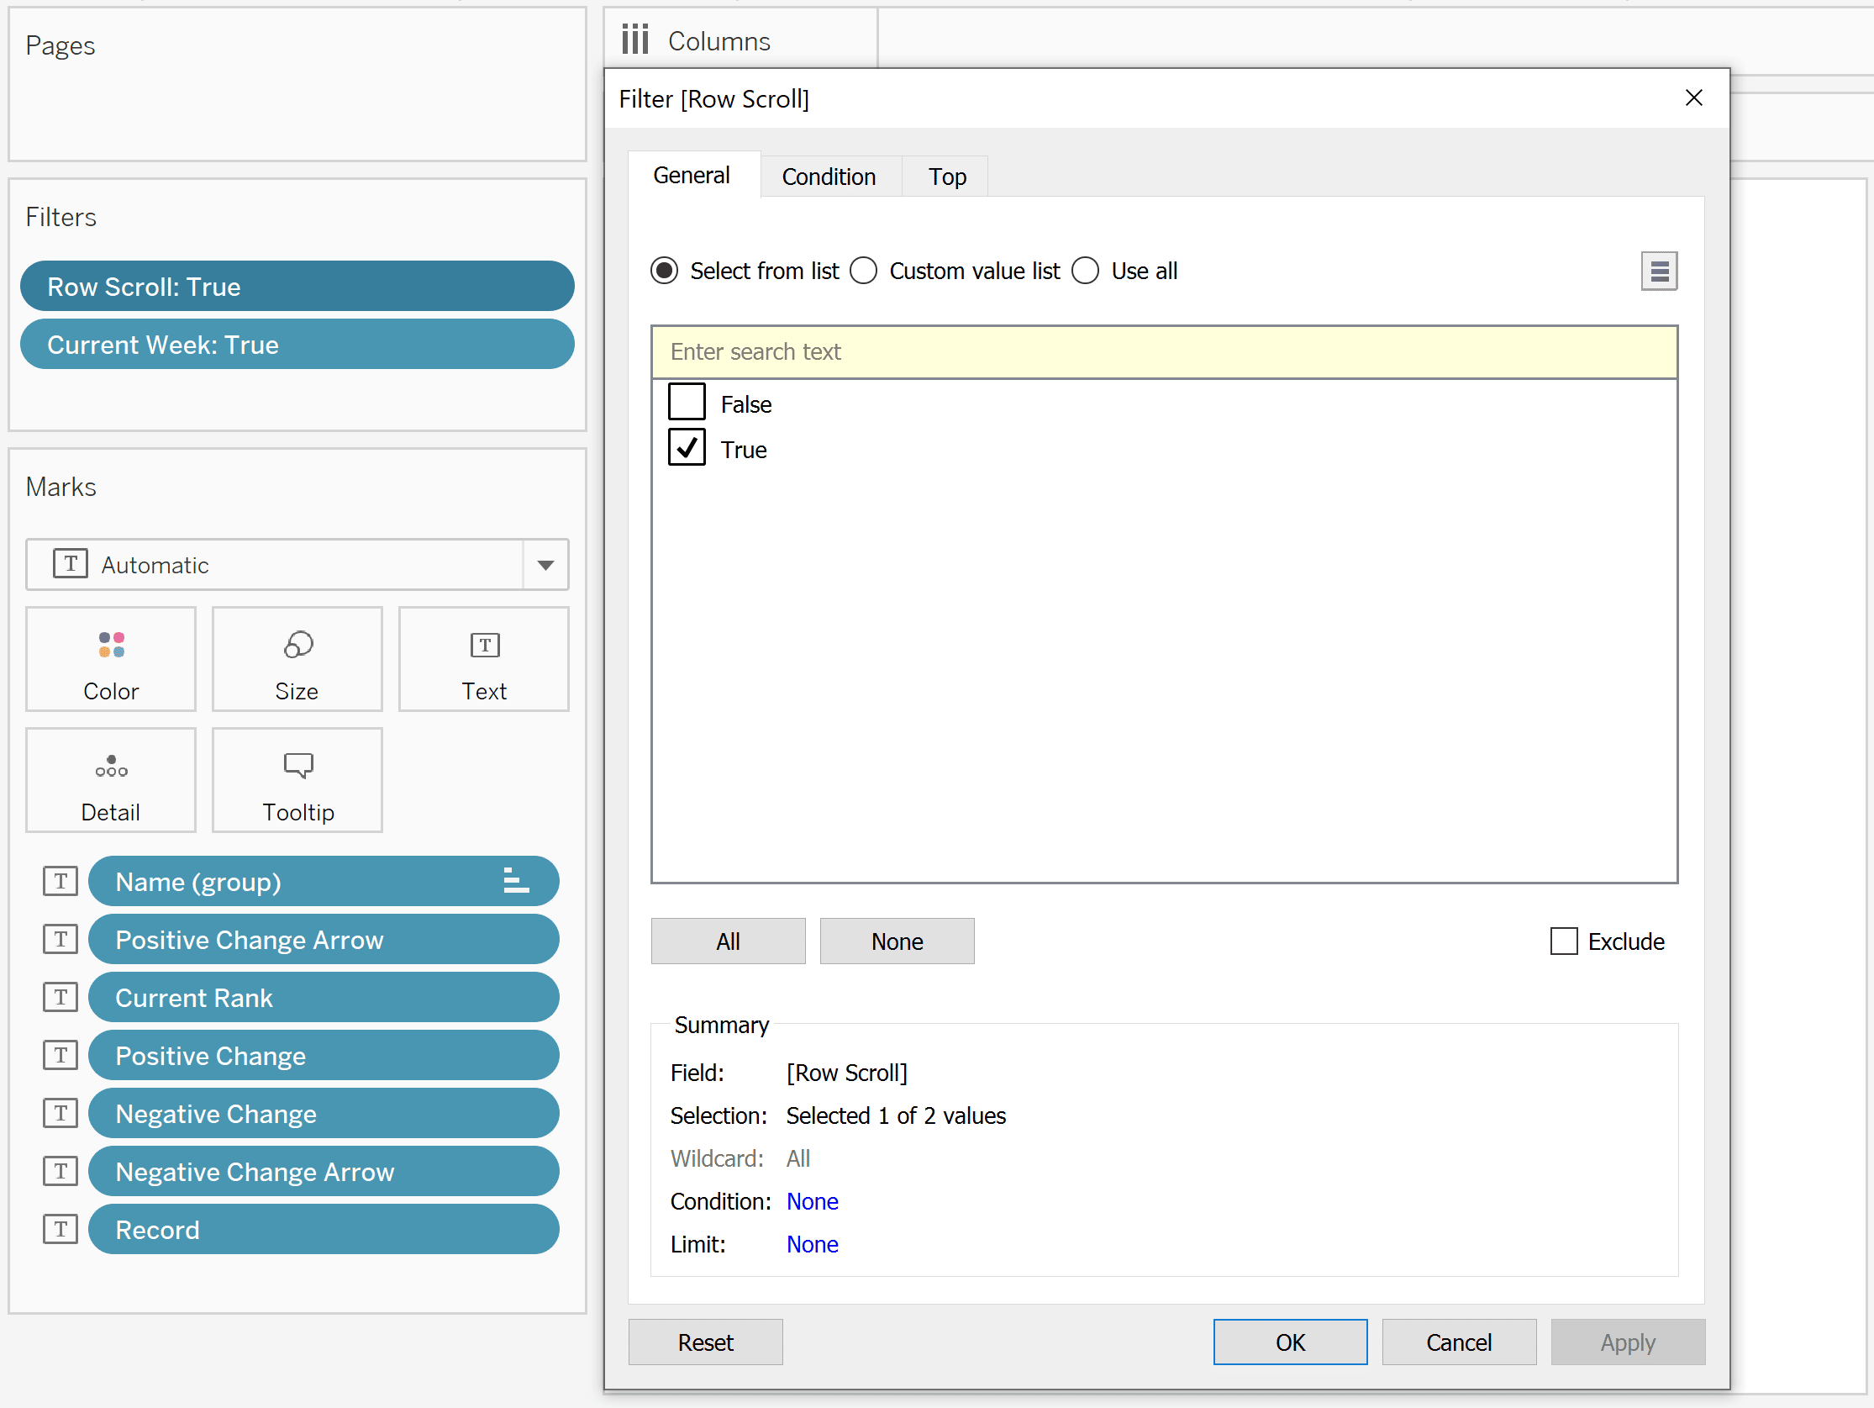Click the 'Selected 1 of 2 values' text

pos(896,1115)
